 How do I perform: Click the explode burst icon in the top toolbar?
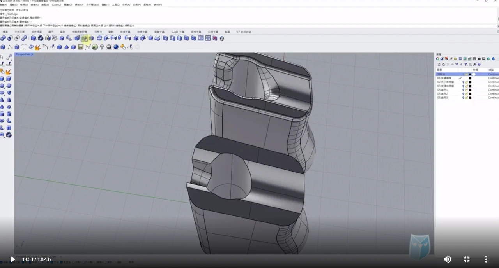click(38, 47)
